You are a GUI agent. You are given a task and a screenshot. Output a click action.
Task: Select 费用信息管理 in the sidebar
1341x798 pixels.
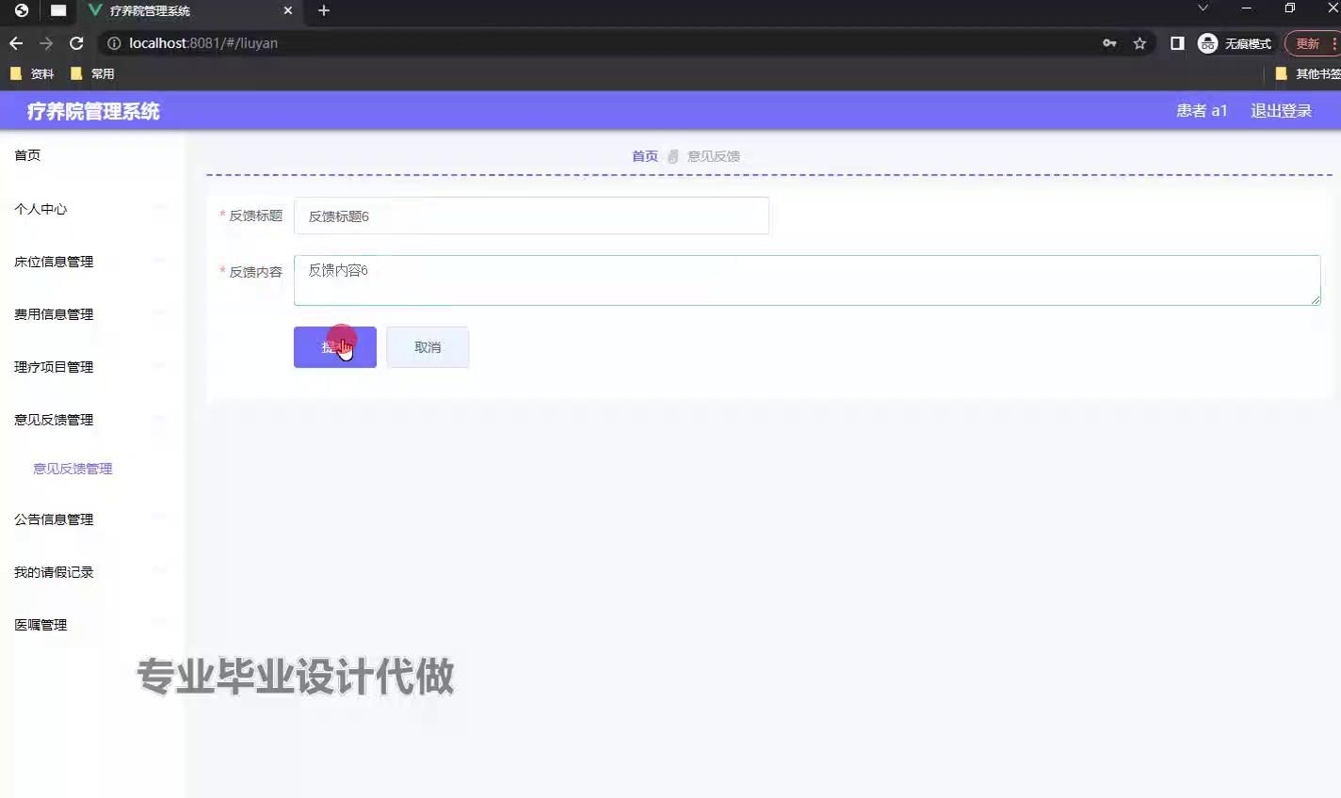tap(52, 314)
